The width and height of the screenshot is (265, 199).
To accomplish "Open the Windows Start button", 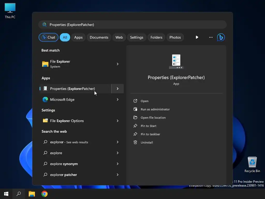I will (x=6, y=194).
